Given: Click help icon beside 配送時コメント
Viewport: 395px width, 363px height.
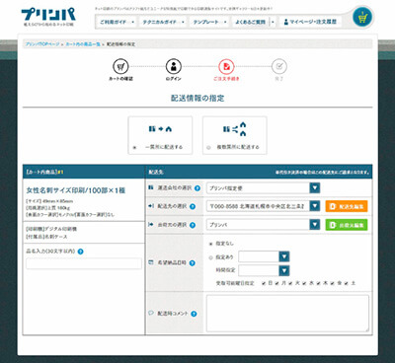Looking at the screenshot, I should 194,314.
